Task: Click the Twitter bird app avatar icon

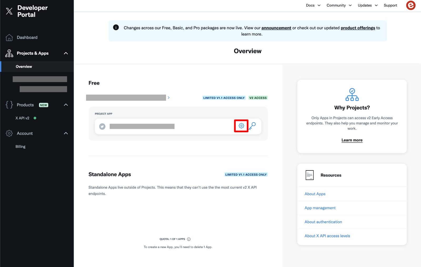Action: click(102, 127)
